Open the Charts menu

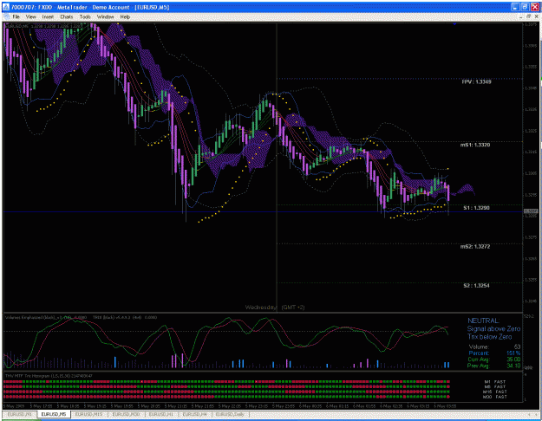[x=67, y=16]
